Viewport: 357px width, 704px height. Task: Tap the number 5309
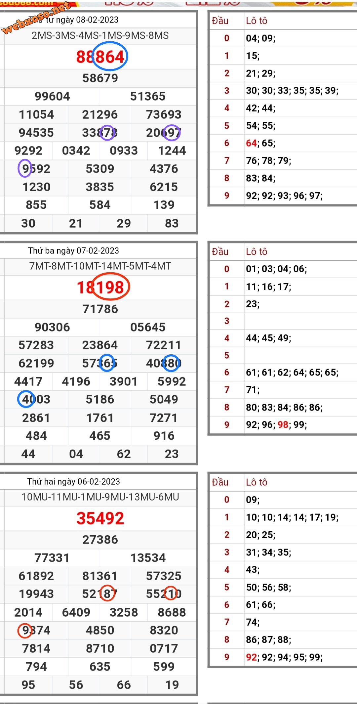pyautogui.click(x=100, y=169)
